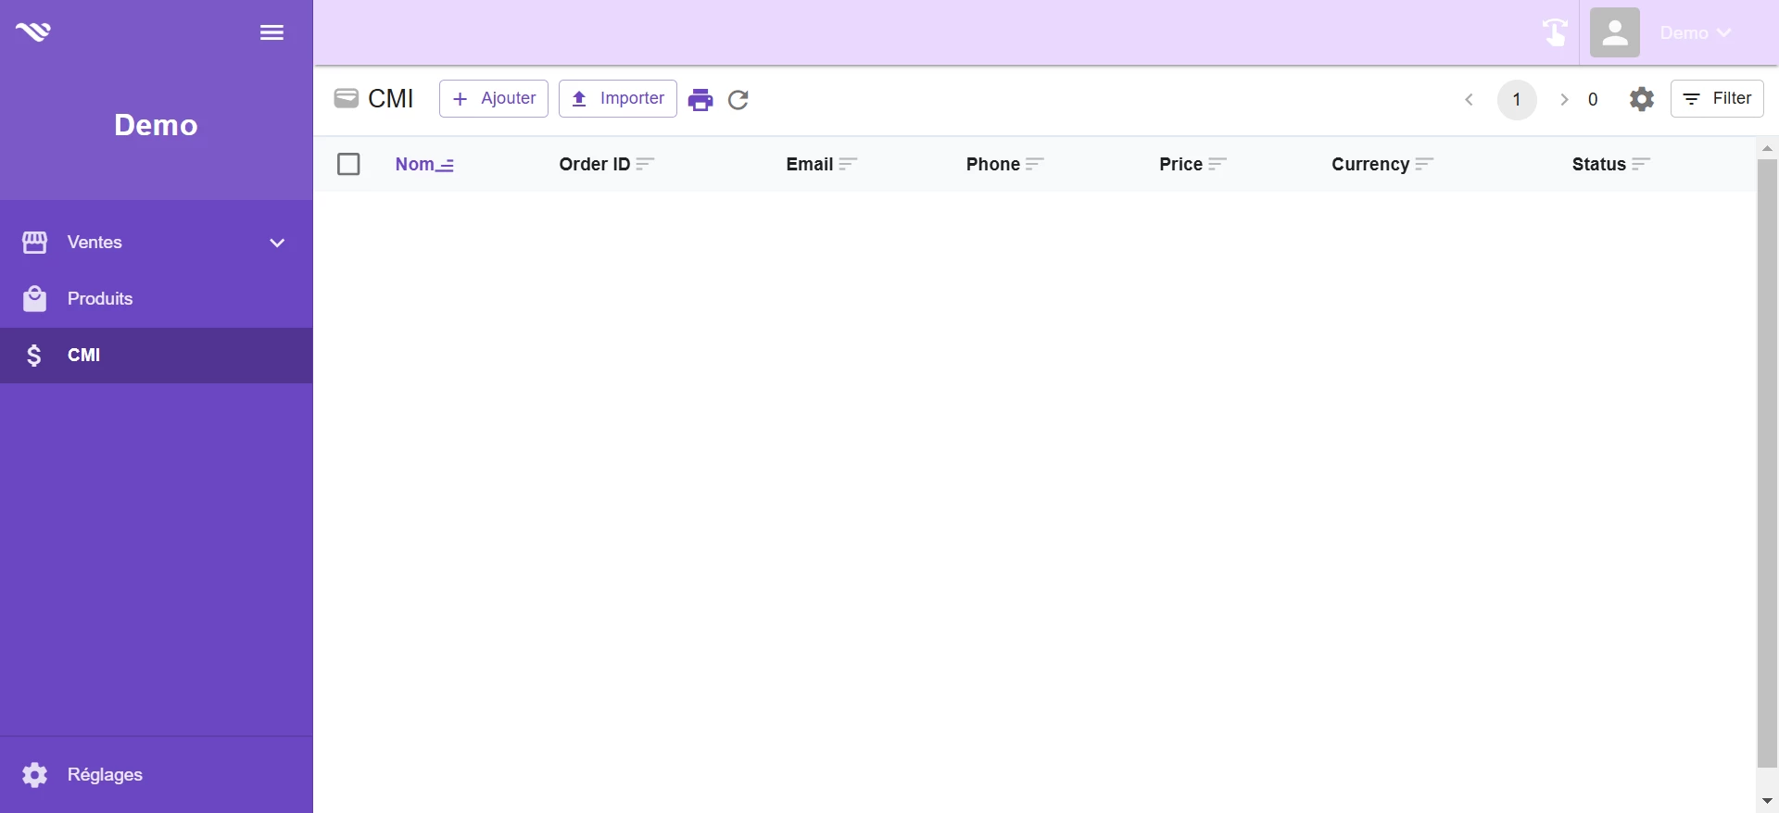Click the Currency column header text
Image resolution: width=1779 pixels, height=813 pixels.
pyautogui.click(x=1371, y=164)
